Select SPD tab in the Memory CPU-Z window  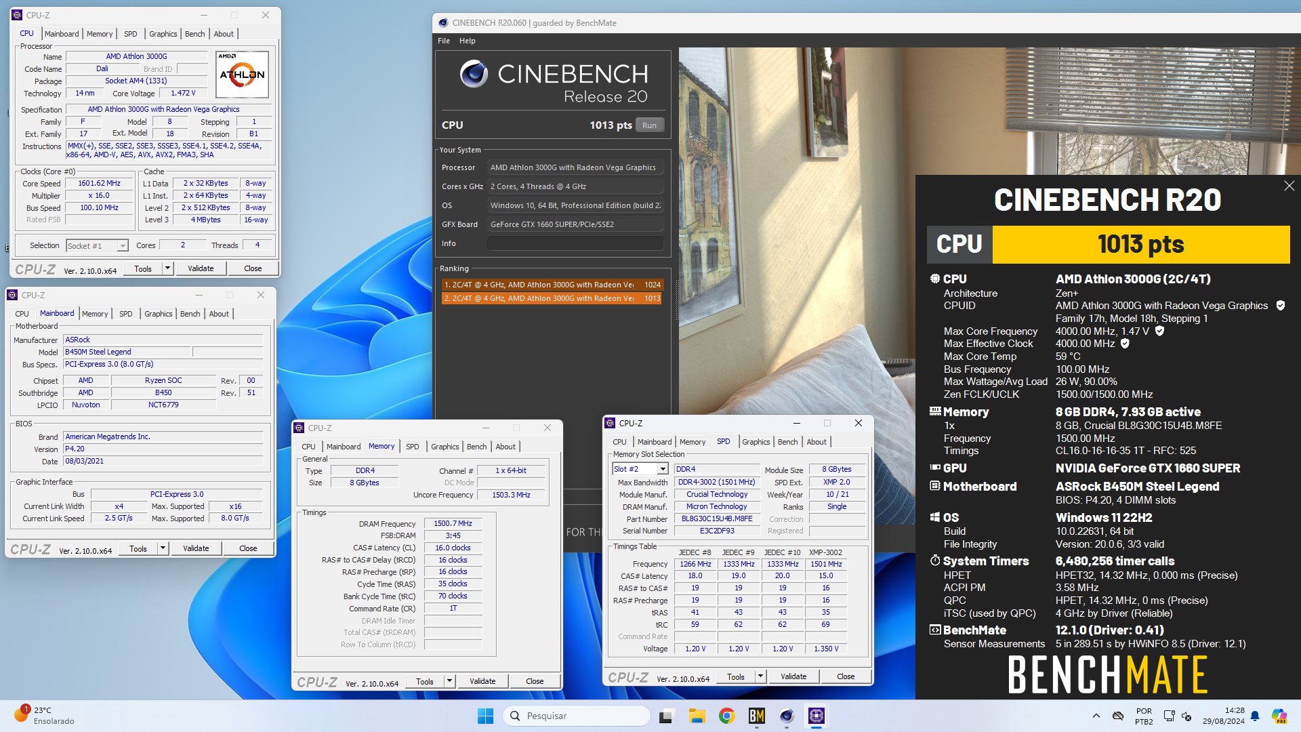click(412, 447)
